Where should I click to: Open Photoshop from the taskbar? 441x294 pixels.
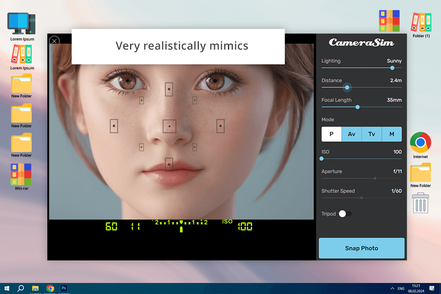click(64, 288)
